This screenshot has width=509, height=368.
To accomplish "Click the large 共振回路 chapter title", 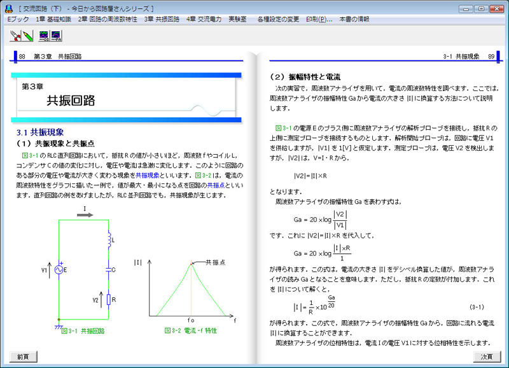I will [x=71, y=101].
